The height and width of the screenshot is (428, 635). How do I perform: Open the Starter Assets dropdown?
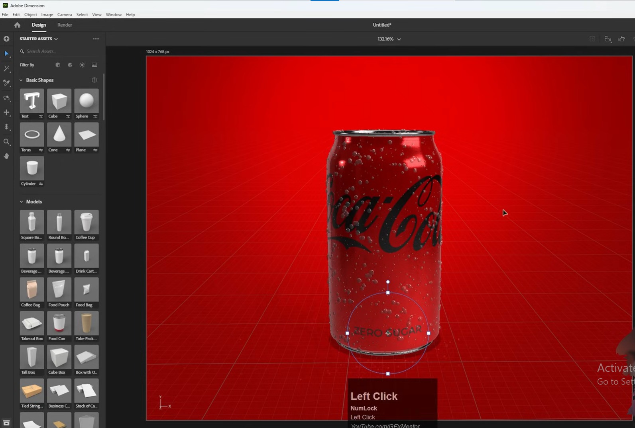(x=39, y=39)
